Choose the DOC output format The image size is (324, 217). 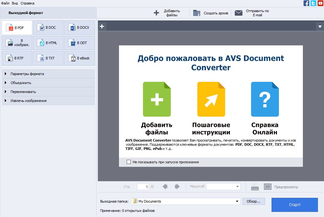48,28
